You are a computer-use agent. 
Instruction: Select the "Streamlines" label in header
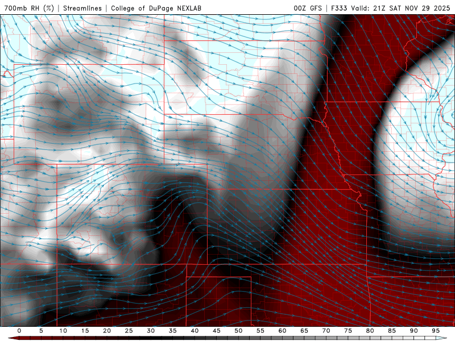pos(82,8)
